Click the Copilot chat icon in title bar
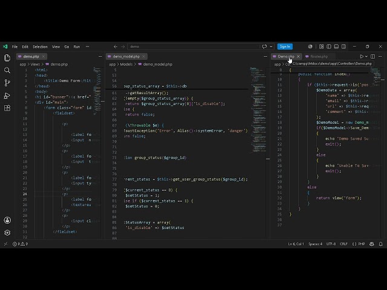Viewport: 387px width, 290px height. coord(264,47)
